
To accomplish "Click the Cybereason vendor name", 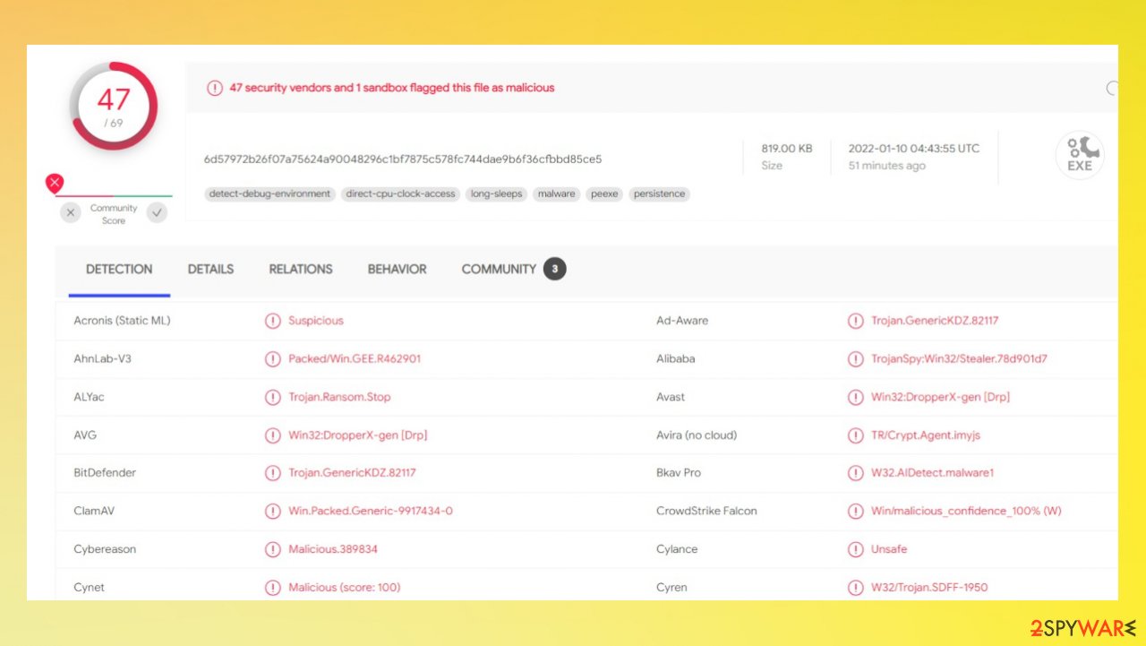I will 105,549.
